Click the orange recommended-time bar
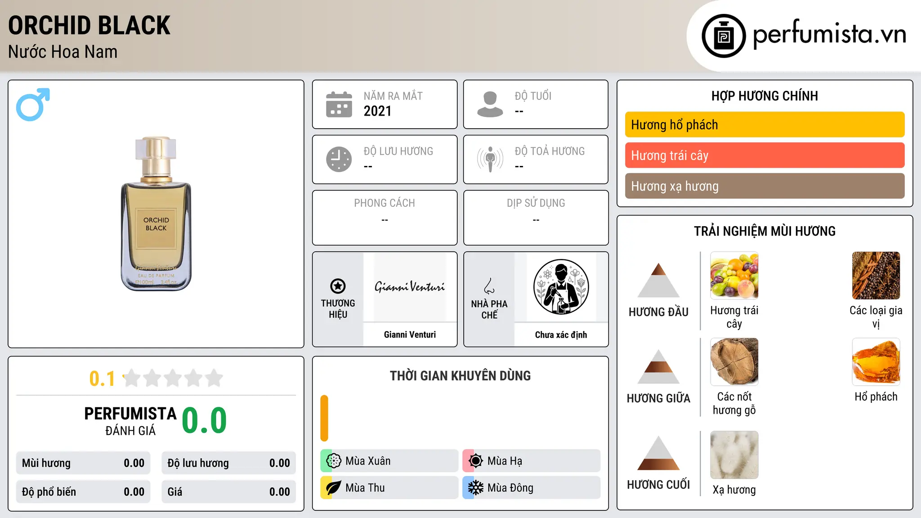Viewport: 921px width, 518px height. (x=324, y=418)
